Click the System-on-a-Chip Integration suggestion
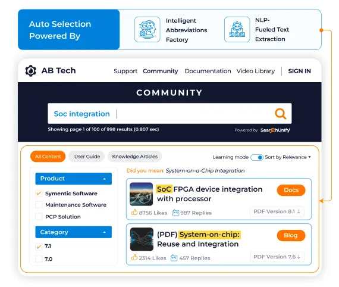This screenshot has height=287, width=339. pyautogui.click(x=205, y=170)
